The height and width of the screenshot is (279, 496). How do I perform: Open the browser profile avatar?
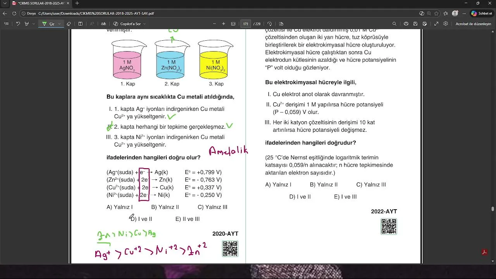coord(455,13)
